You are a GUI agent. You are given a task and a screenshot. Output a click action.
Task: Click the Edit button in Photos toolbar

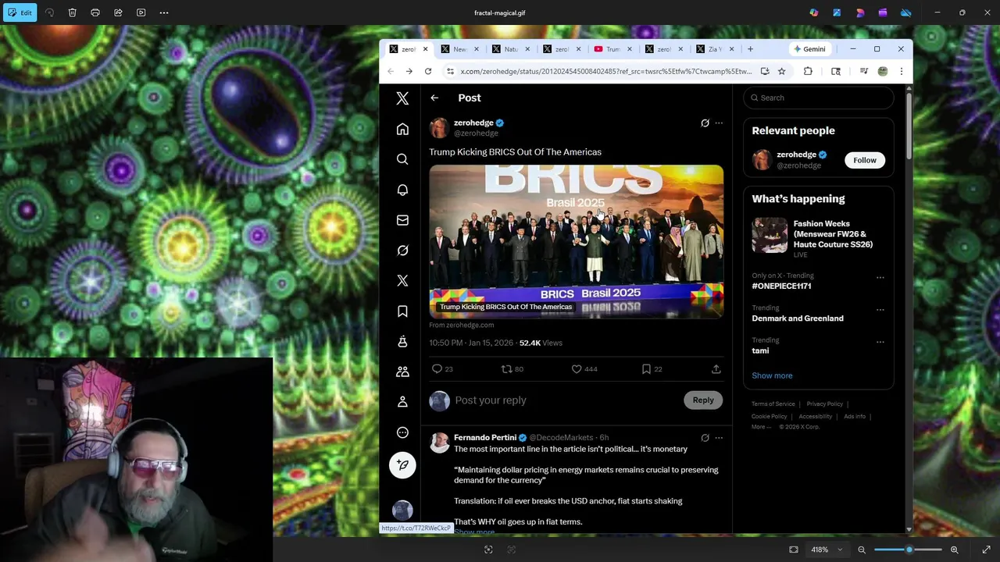pos(19,12)
